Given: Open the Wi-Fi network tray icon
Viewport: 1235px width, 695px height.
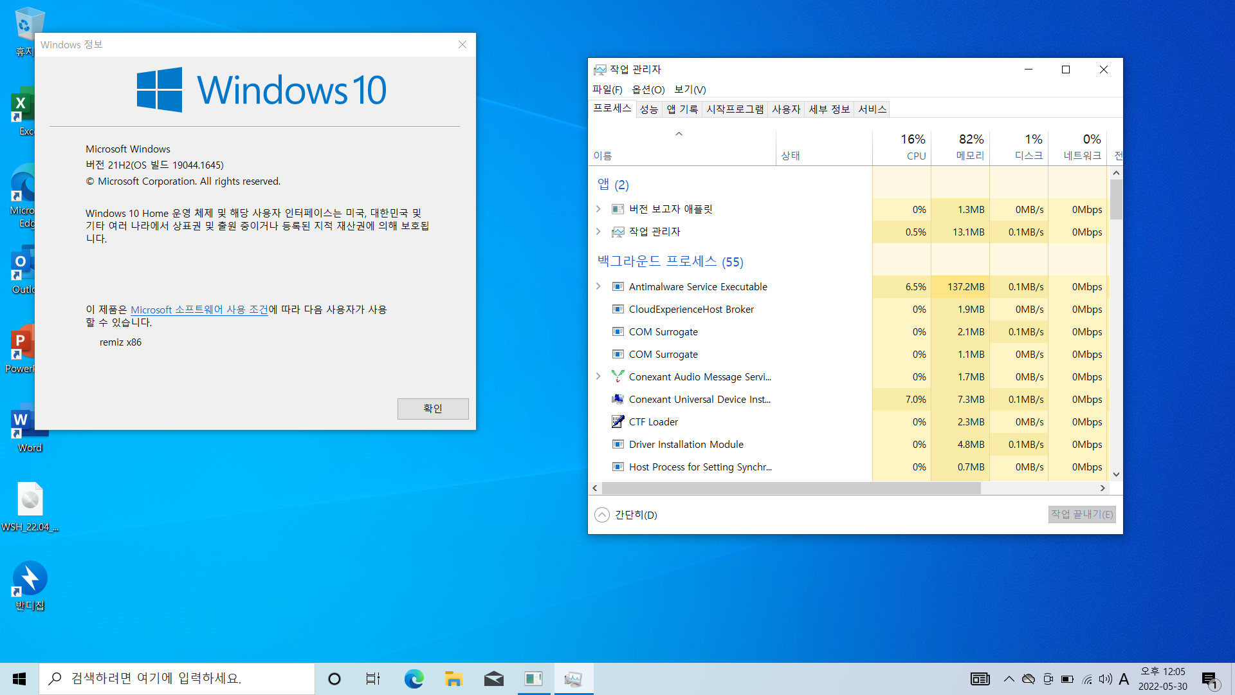Looking at the screenshot, I should pos(1086,679).
